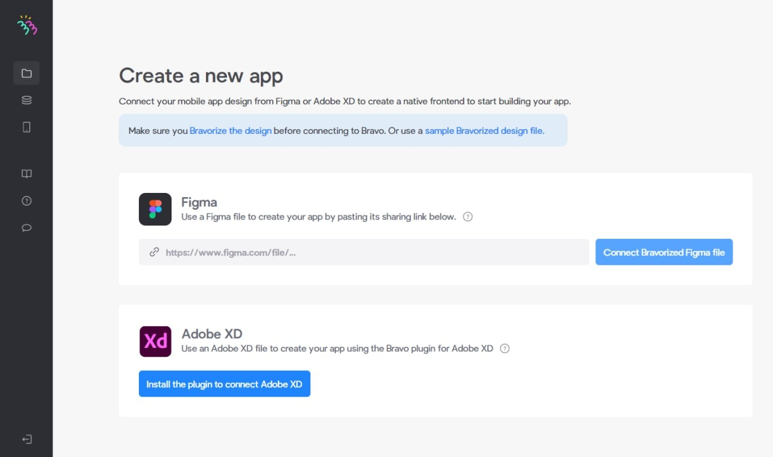Focus the Figma file URL input field

(364, 252)
